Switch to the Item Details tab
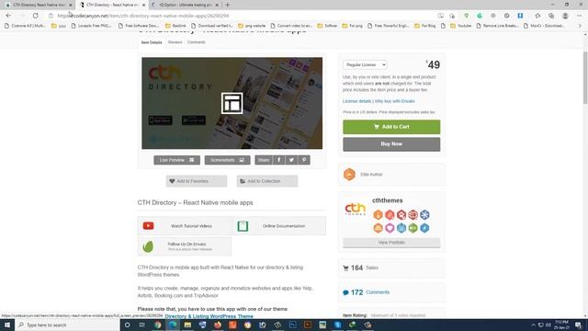 tap(152, 42)
